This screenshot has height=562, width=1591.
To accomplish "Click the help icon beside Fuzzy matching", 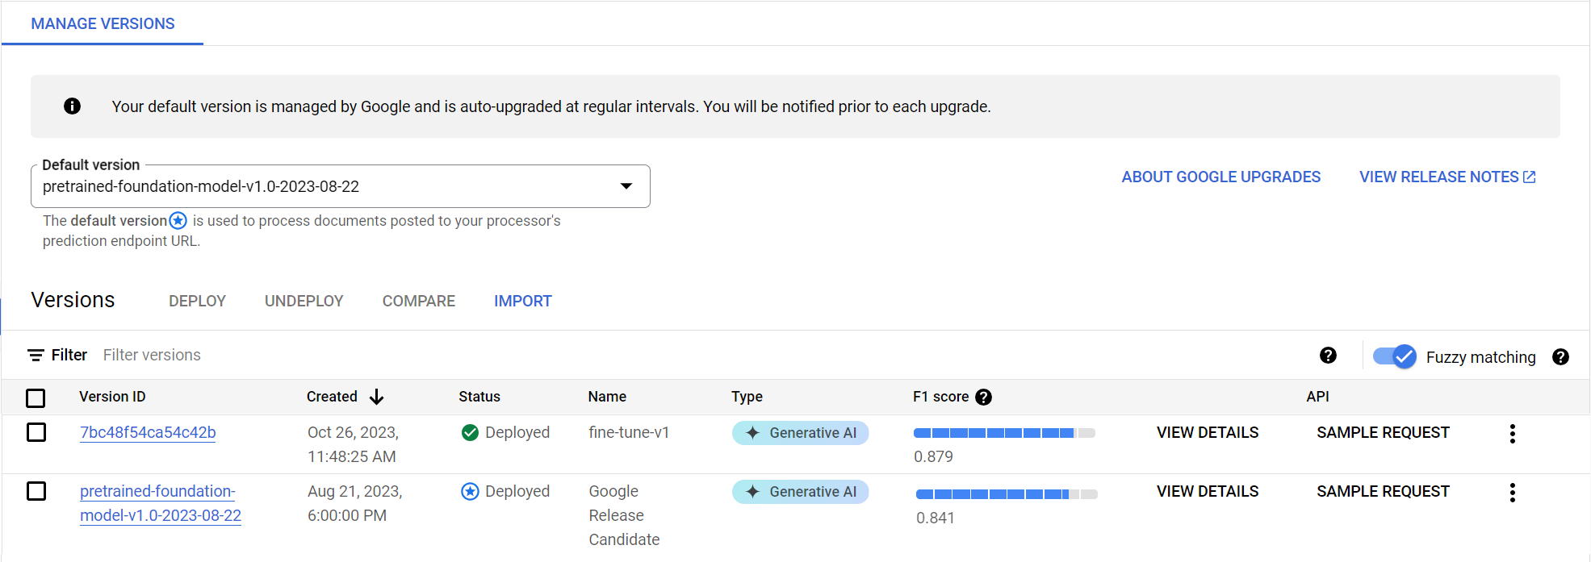I will 1560,357.
